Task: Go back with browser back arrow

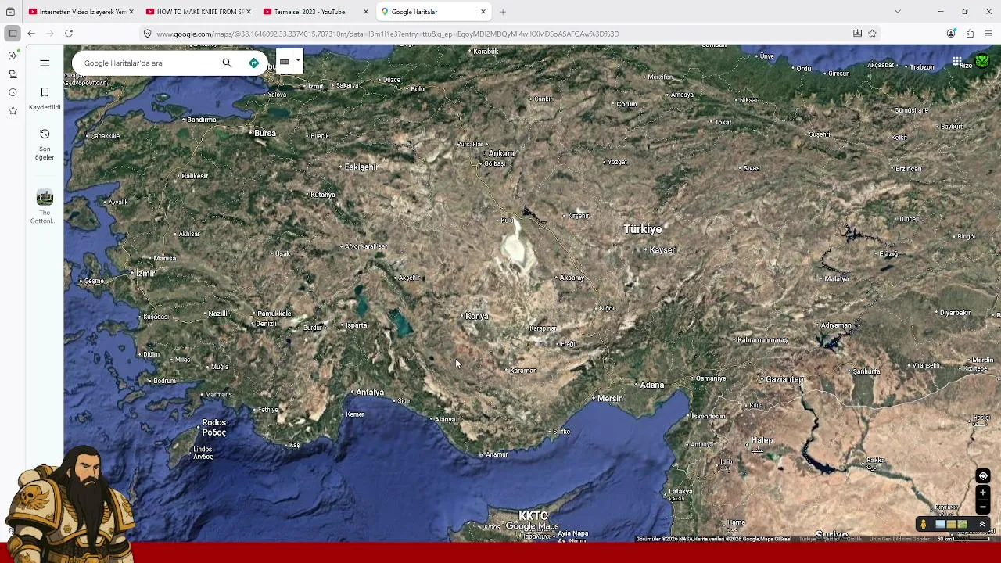Action: (x=30, y=34)
